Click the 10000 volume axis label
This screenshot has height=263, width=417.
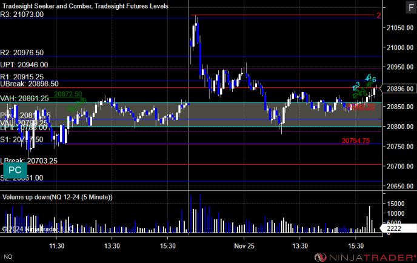point(396,213)
